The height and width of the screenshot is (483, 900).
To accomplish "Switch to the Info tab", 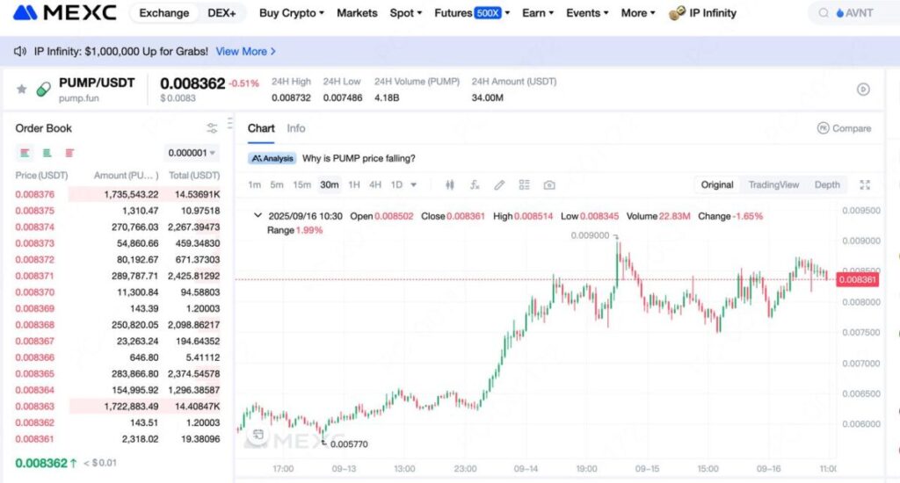I will click(296, 128).
